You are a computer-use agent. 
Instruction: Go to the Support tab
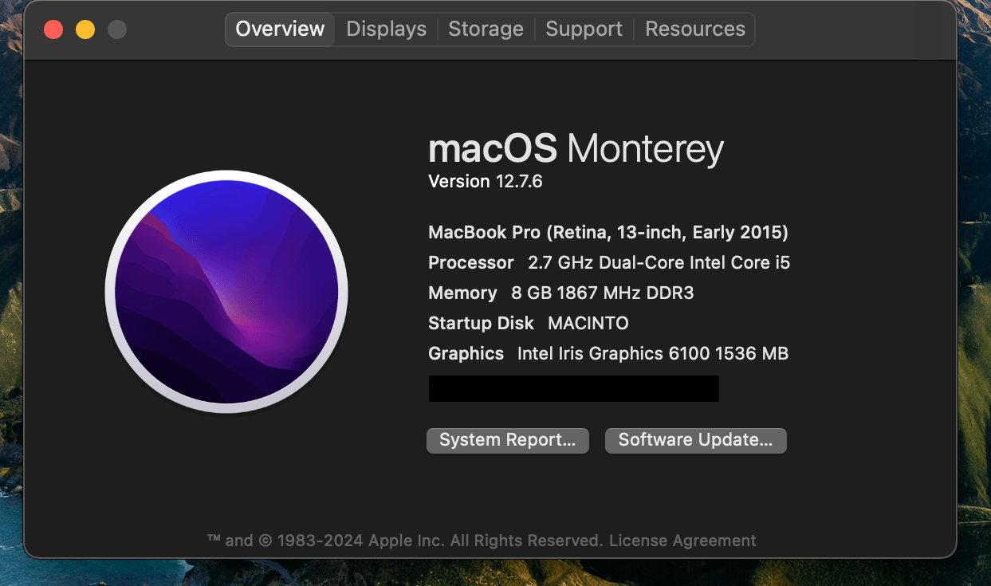pyautogui.click(x=584, y=29)
